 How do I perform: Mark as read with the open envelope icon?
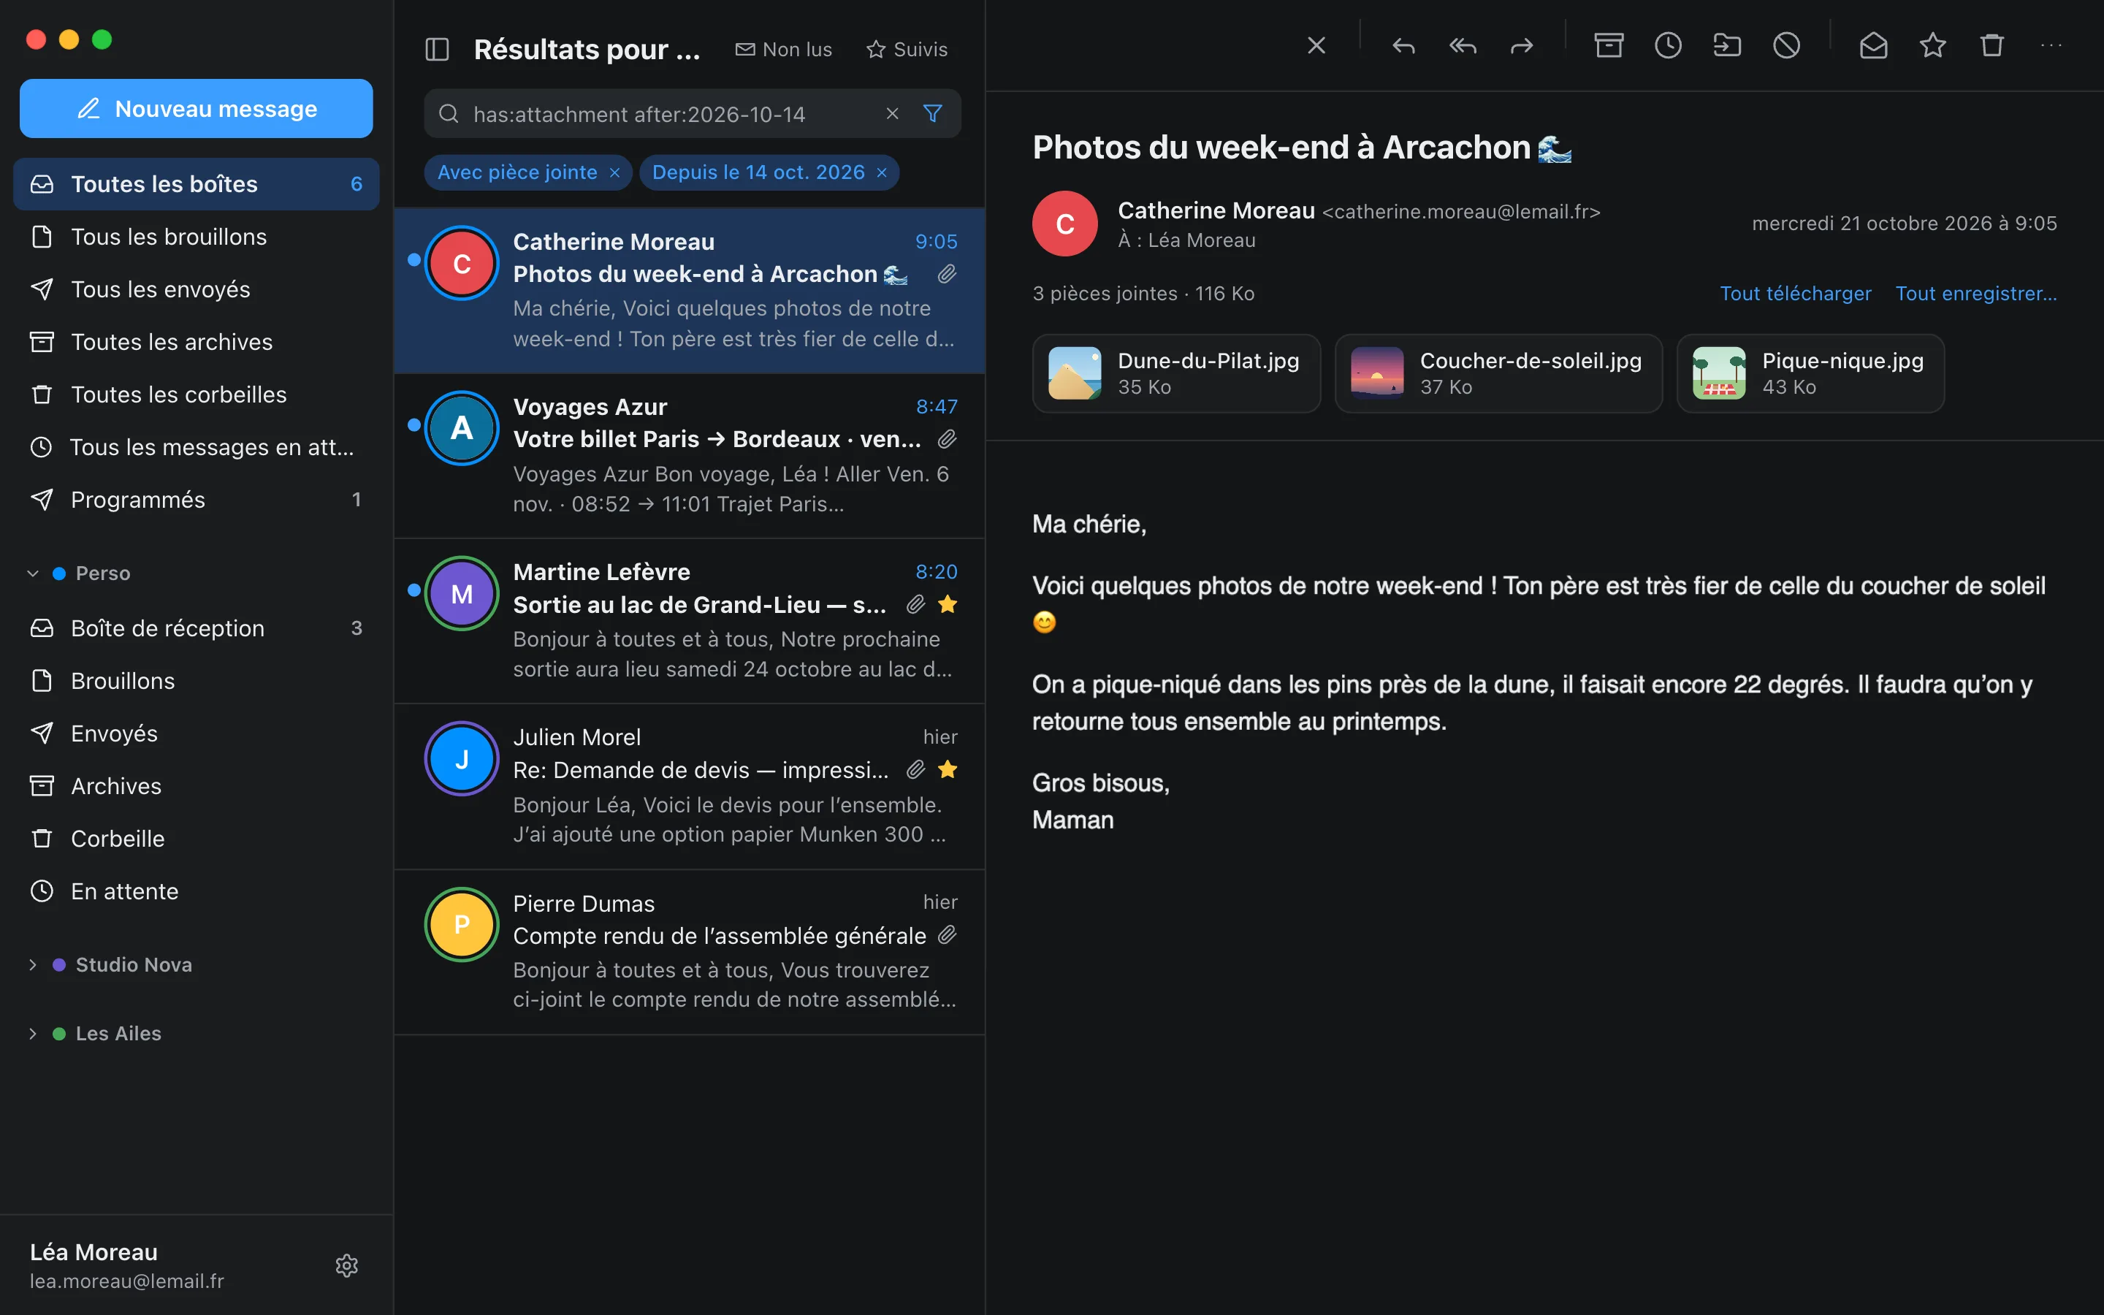pos(1872,45)
